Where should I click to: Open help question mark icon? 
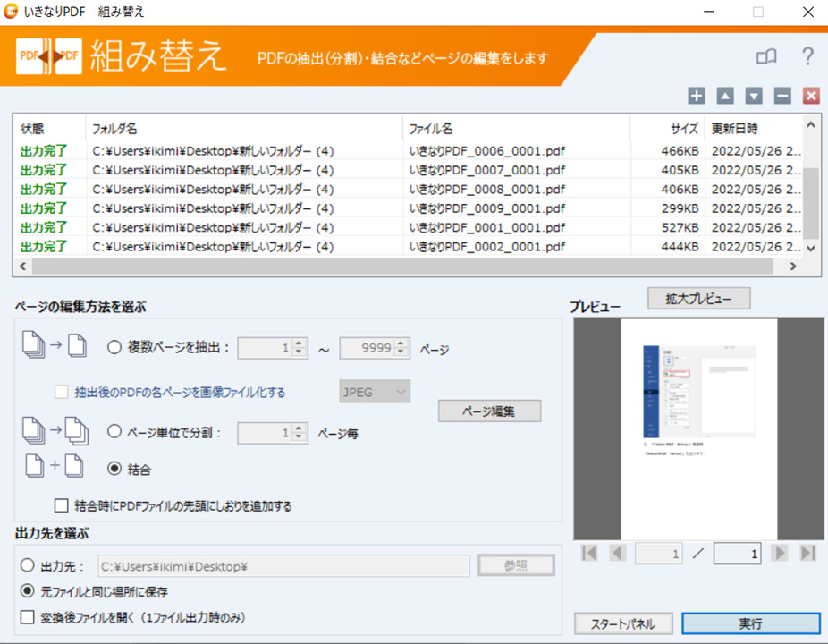[x=807, y=55]
